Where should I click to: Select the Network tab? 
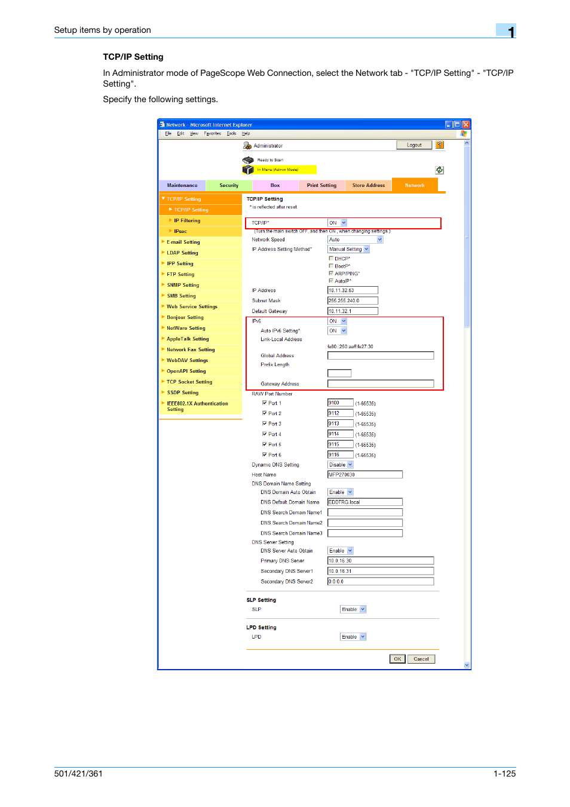tap(415, 185)
